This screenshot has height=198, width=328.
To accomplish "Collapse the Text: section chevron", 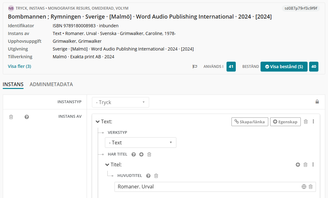I will [x=97, y=122].
